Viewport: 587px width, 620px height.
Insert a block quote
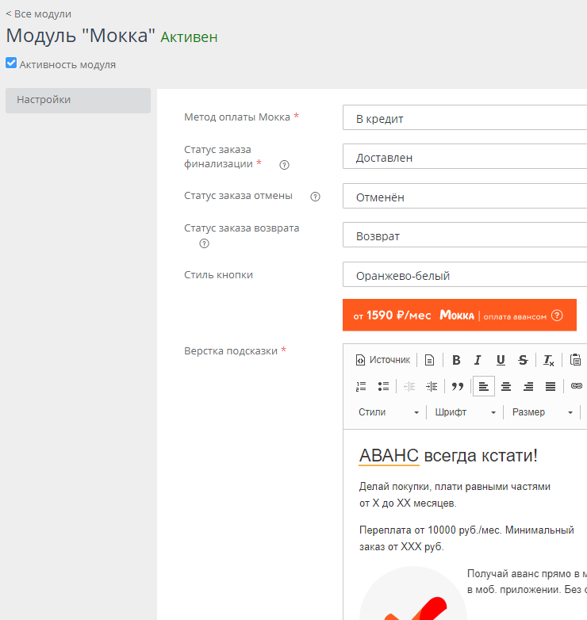click(457, 386)
